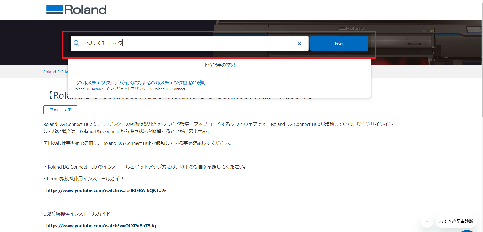
Task: Focus the search field containing ヘルスチェック
Action: pos(190,43)
